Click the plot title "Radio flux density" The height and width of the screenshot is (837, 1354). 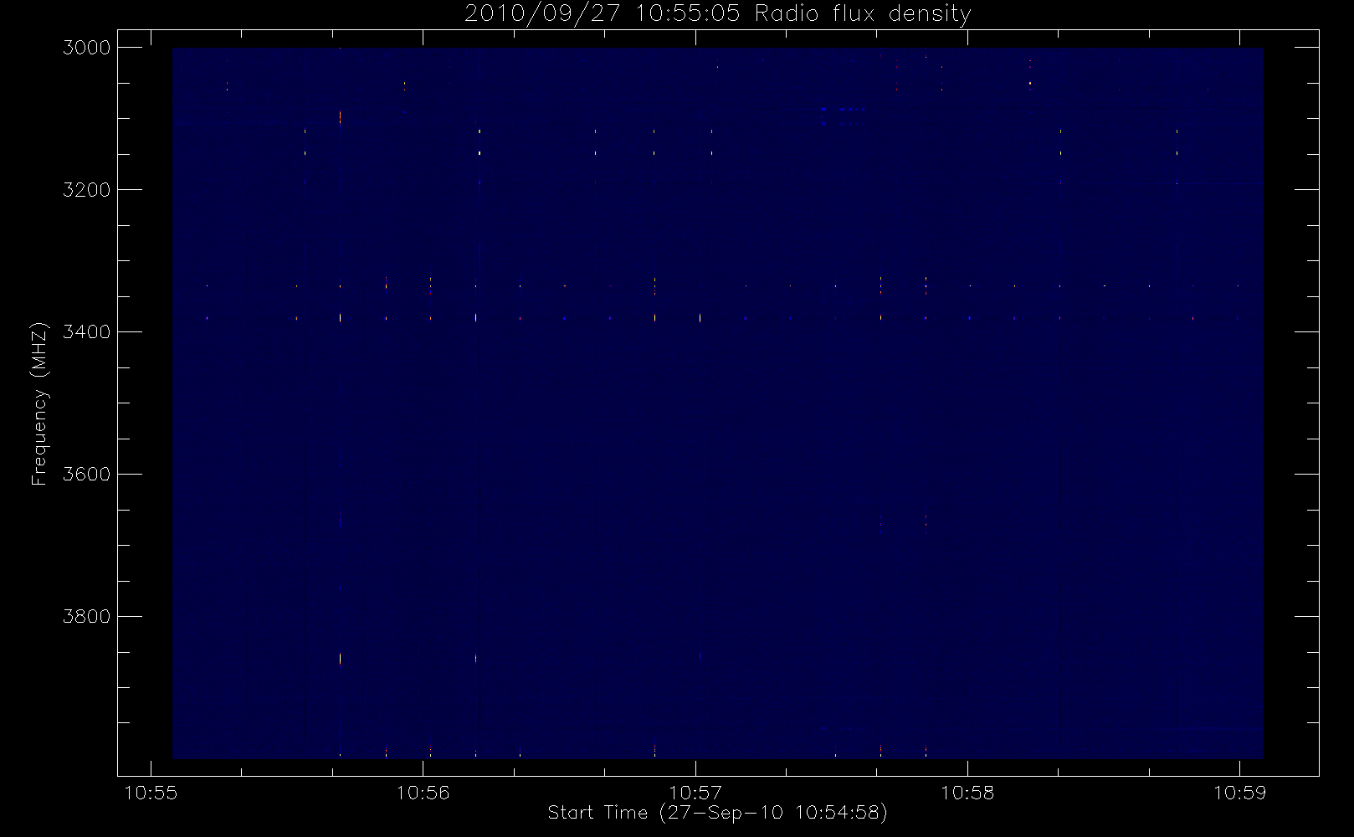pyautogui.click(x=863, y=14)
